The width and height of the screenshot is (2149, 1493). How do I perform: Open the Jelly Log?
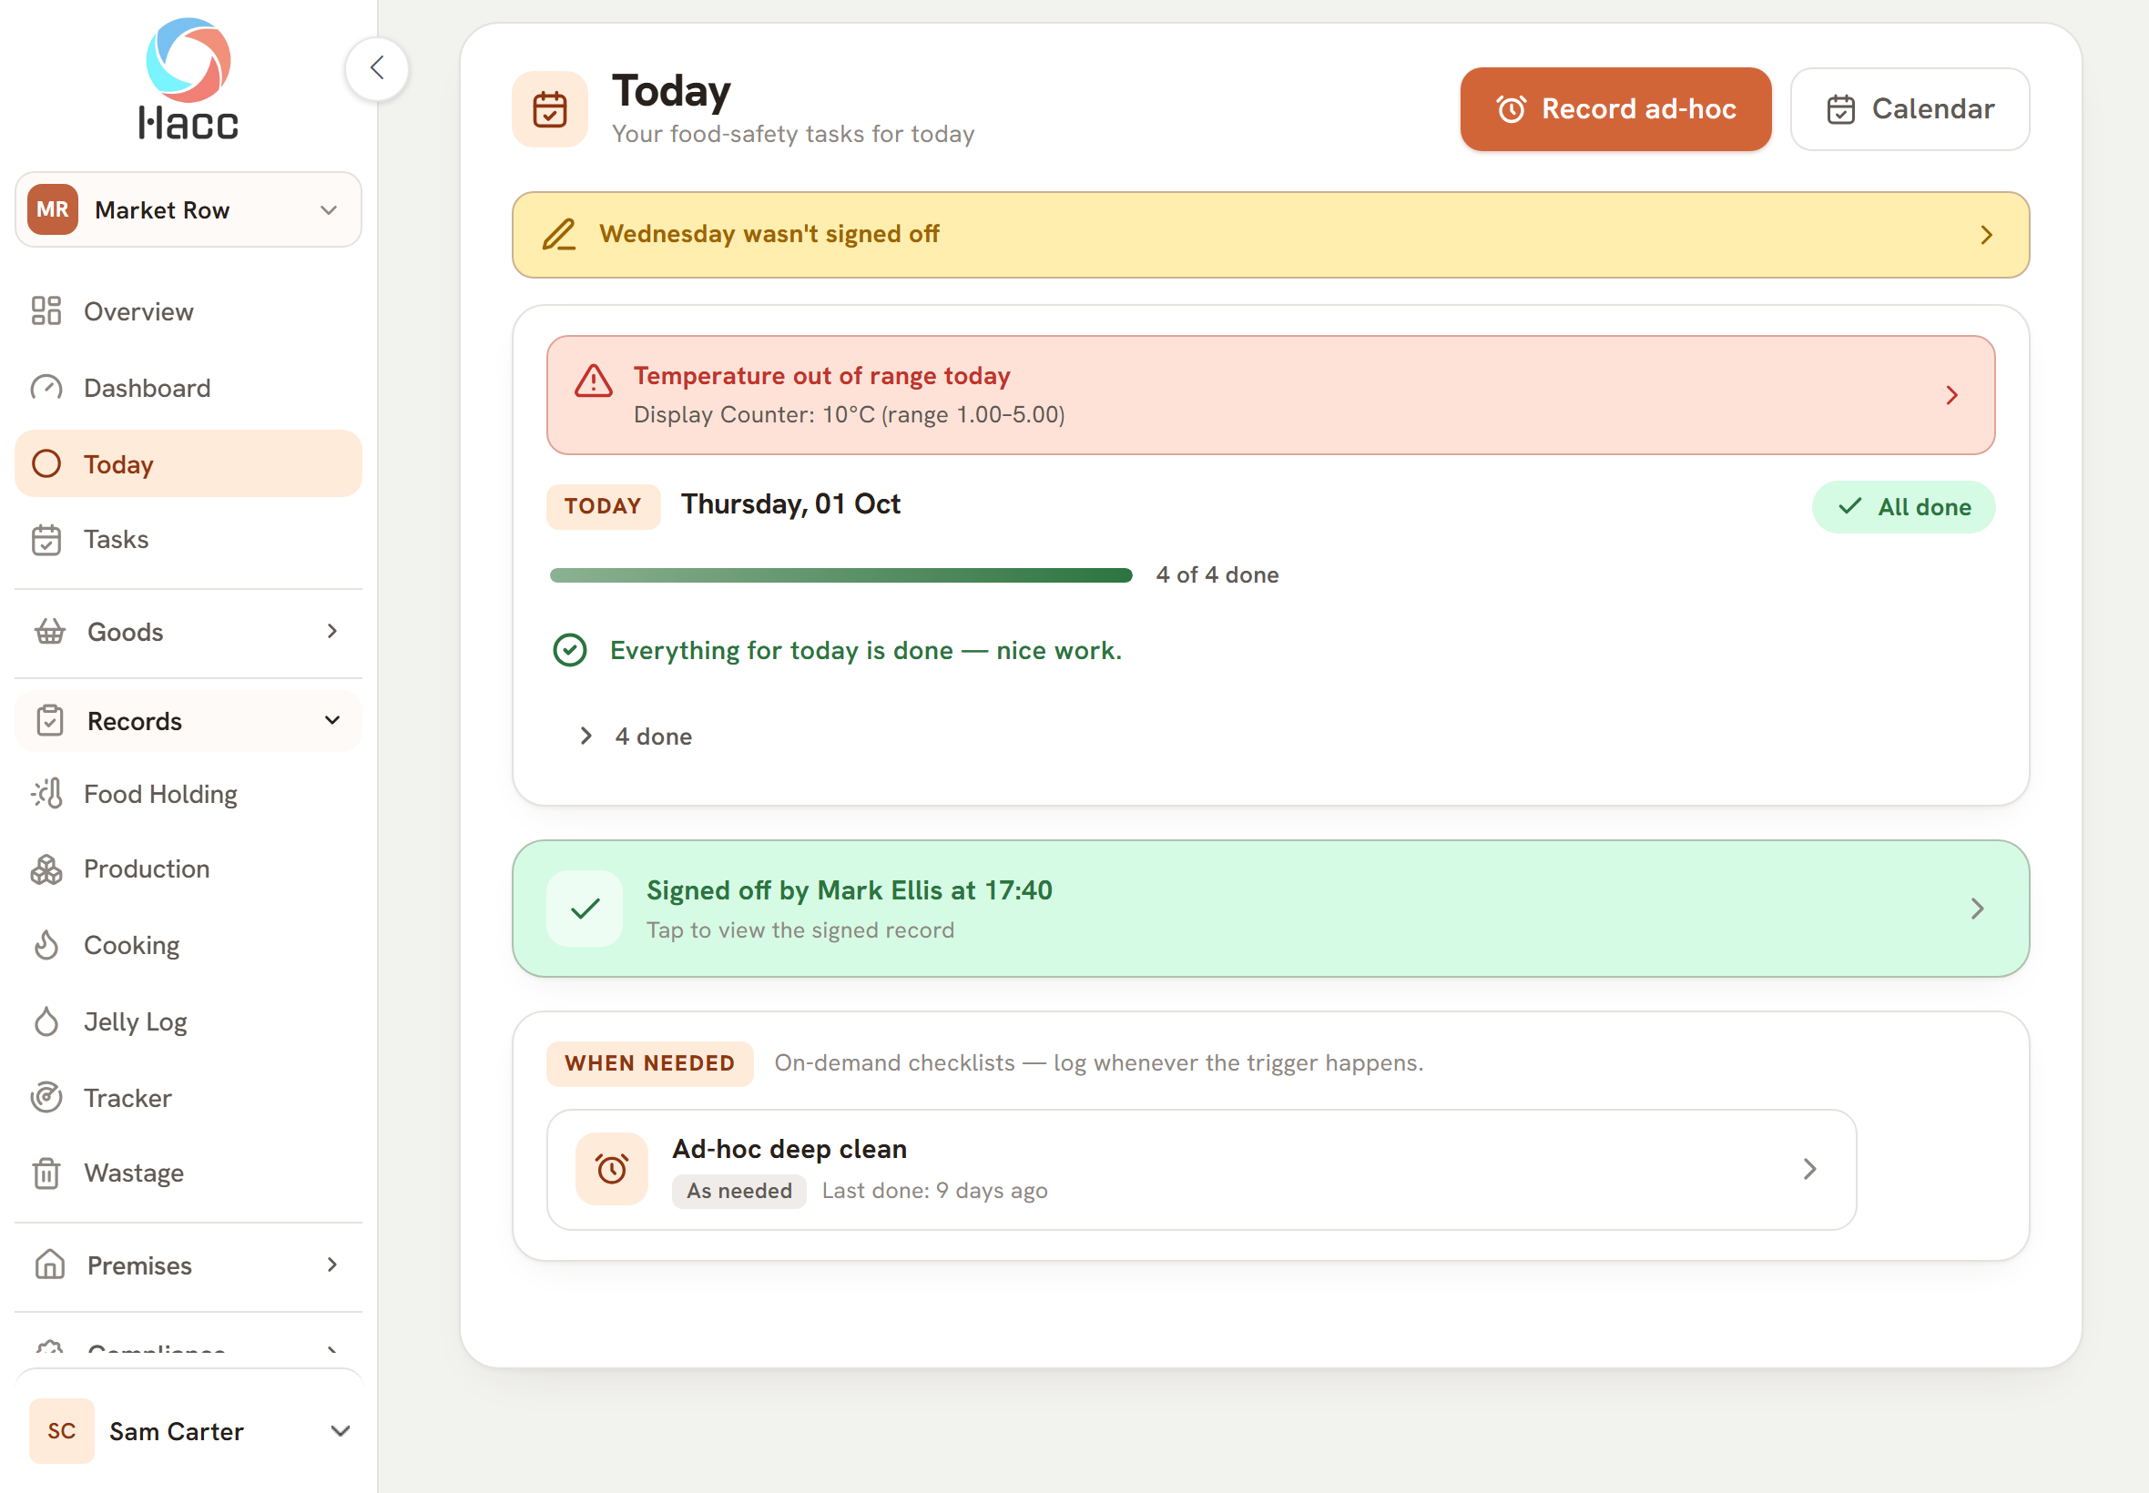point(188,1021)
